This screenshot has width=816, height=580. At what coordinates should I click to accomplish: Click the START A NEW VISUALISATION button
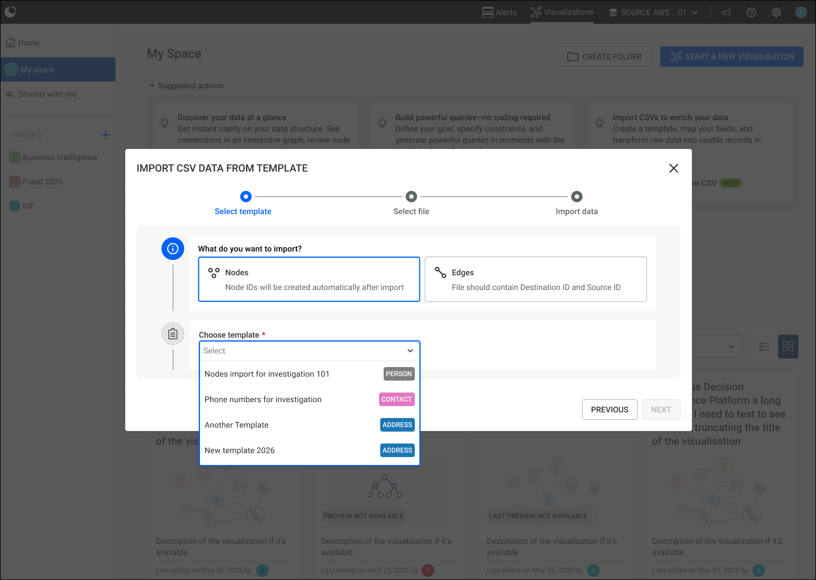tap(731, 57)
